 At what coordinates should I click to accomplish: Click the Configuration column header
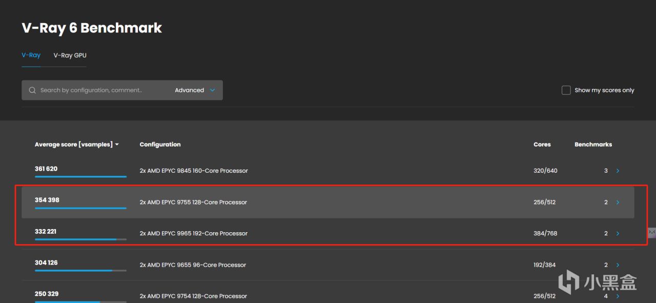click(x=160, y=145)
